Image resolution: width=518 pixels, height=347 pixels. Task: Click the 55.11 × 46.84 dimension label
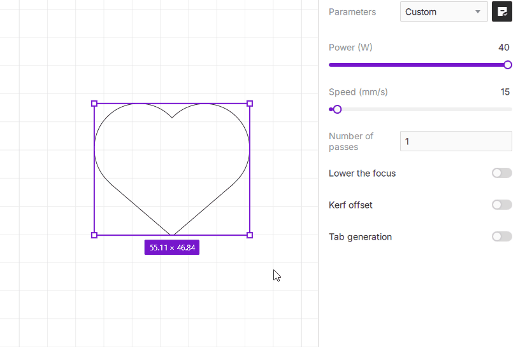point(172,247)
